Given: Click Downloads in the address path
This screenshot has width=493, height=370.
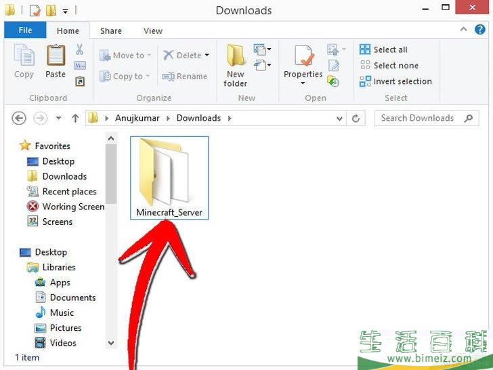Looking at the screenshot, I should (x=198, y=118).
